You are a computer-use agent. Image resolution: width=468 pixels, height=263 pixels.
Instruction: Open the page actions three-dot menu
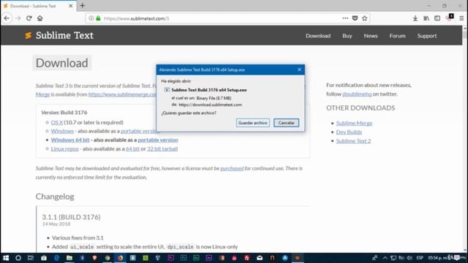pyautogui.click(x=345, y=18)
